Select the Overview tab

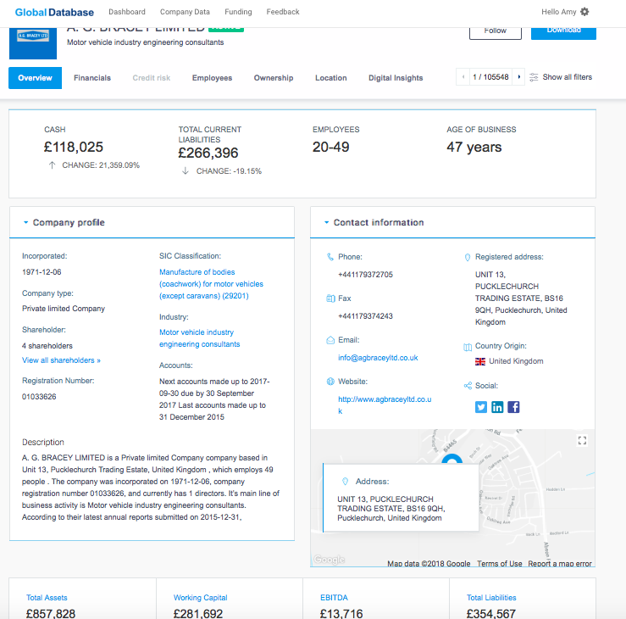[35, 78]
